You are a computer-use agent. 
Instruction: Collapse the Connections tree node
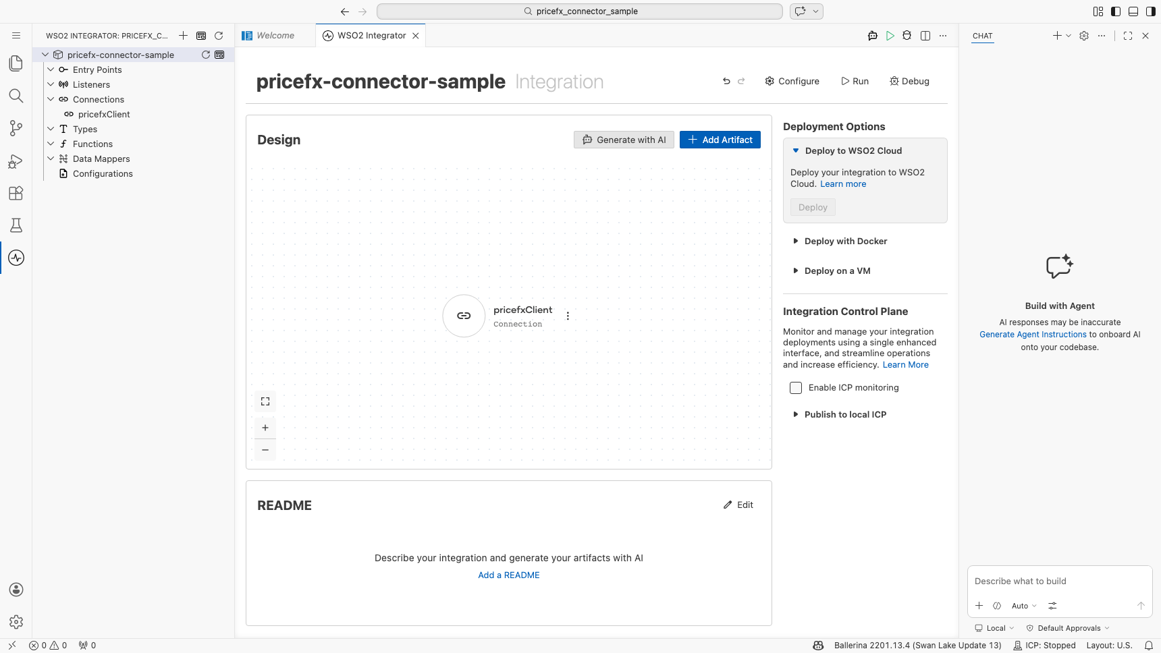(51, 99)
